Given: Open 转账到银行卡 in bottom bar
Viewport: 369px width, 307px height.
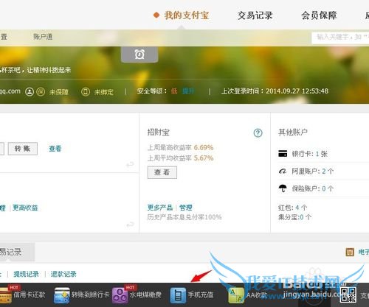Looking at the screenshot, I should 90,294.
